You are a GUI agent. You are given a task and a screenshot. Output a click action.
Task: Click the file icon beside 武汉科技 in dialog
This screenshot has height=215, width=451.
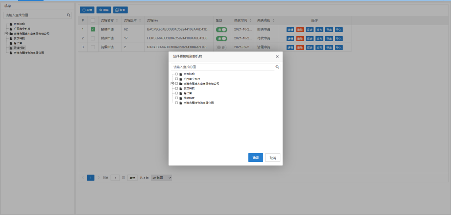tap(181, 88)
